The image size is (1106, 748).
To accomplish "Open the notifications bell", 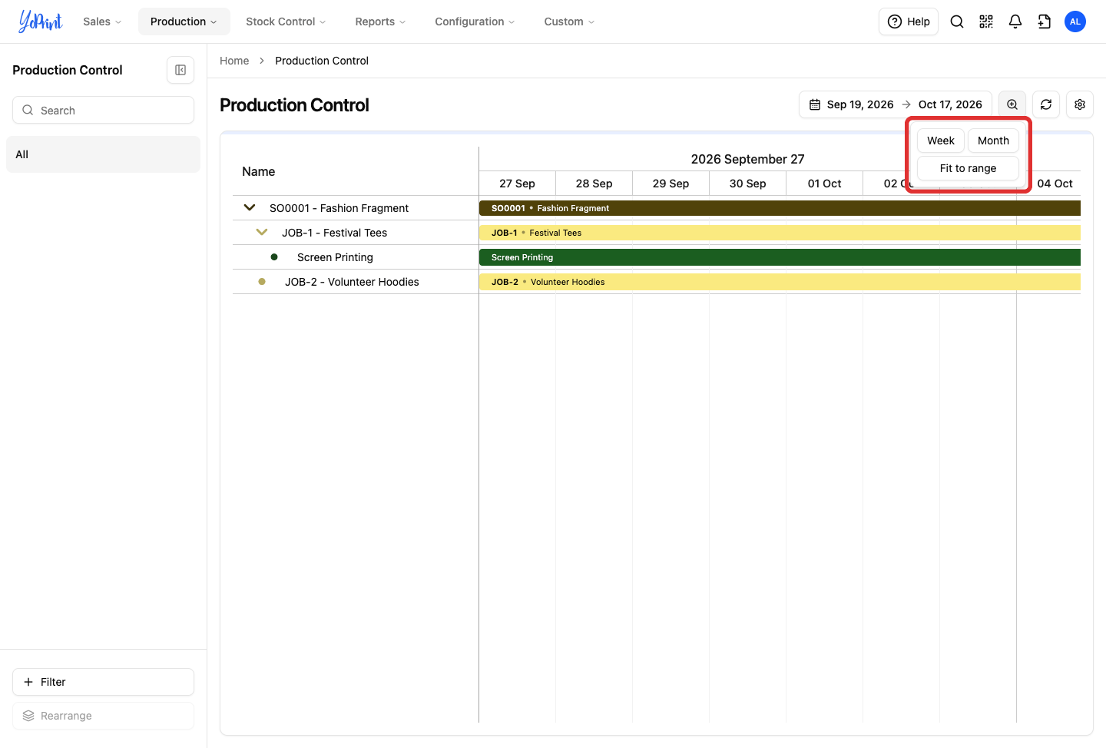I will pos(1015,22).
